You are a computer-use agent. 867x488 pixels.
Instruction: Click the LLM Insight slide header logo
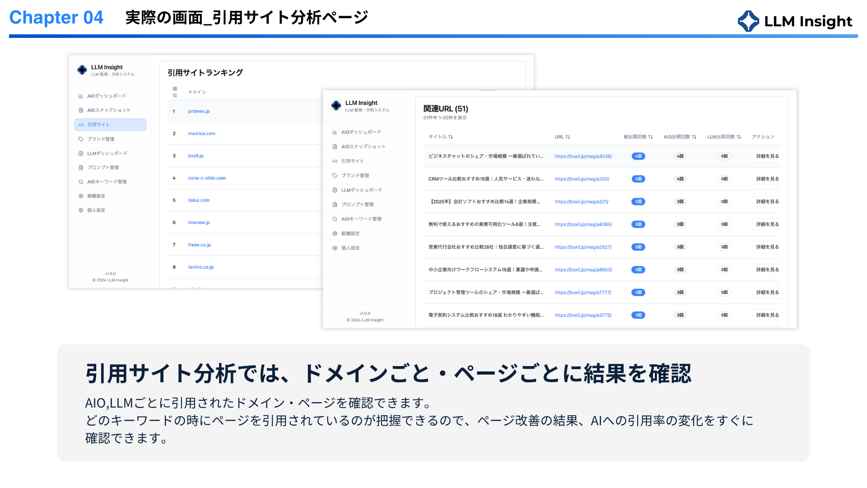tap(795, 21)
